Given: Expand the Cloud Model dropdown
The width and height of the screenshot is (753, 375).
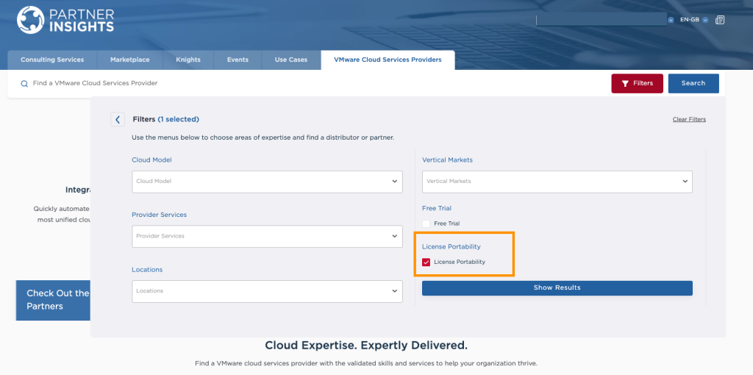Looking at the screenshot, I should [x=267, y=182].
